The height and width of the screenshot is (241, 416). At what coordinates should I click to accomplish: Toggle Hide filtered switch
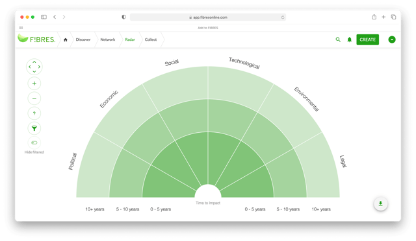34,143
